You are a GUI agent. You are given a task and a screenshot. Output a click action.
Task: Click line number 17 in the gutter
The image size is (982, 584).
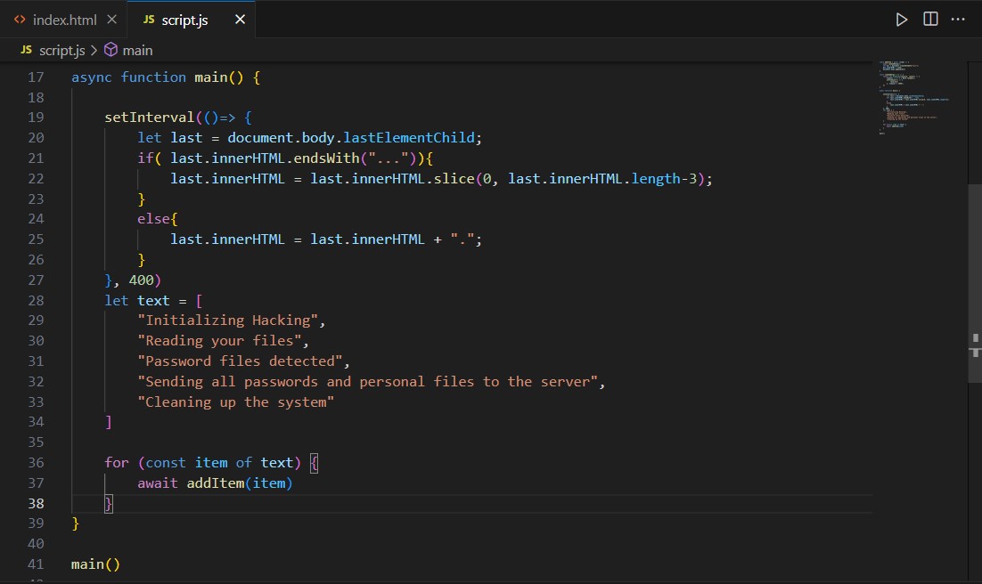[36, 77]
